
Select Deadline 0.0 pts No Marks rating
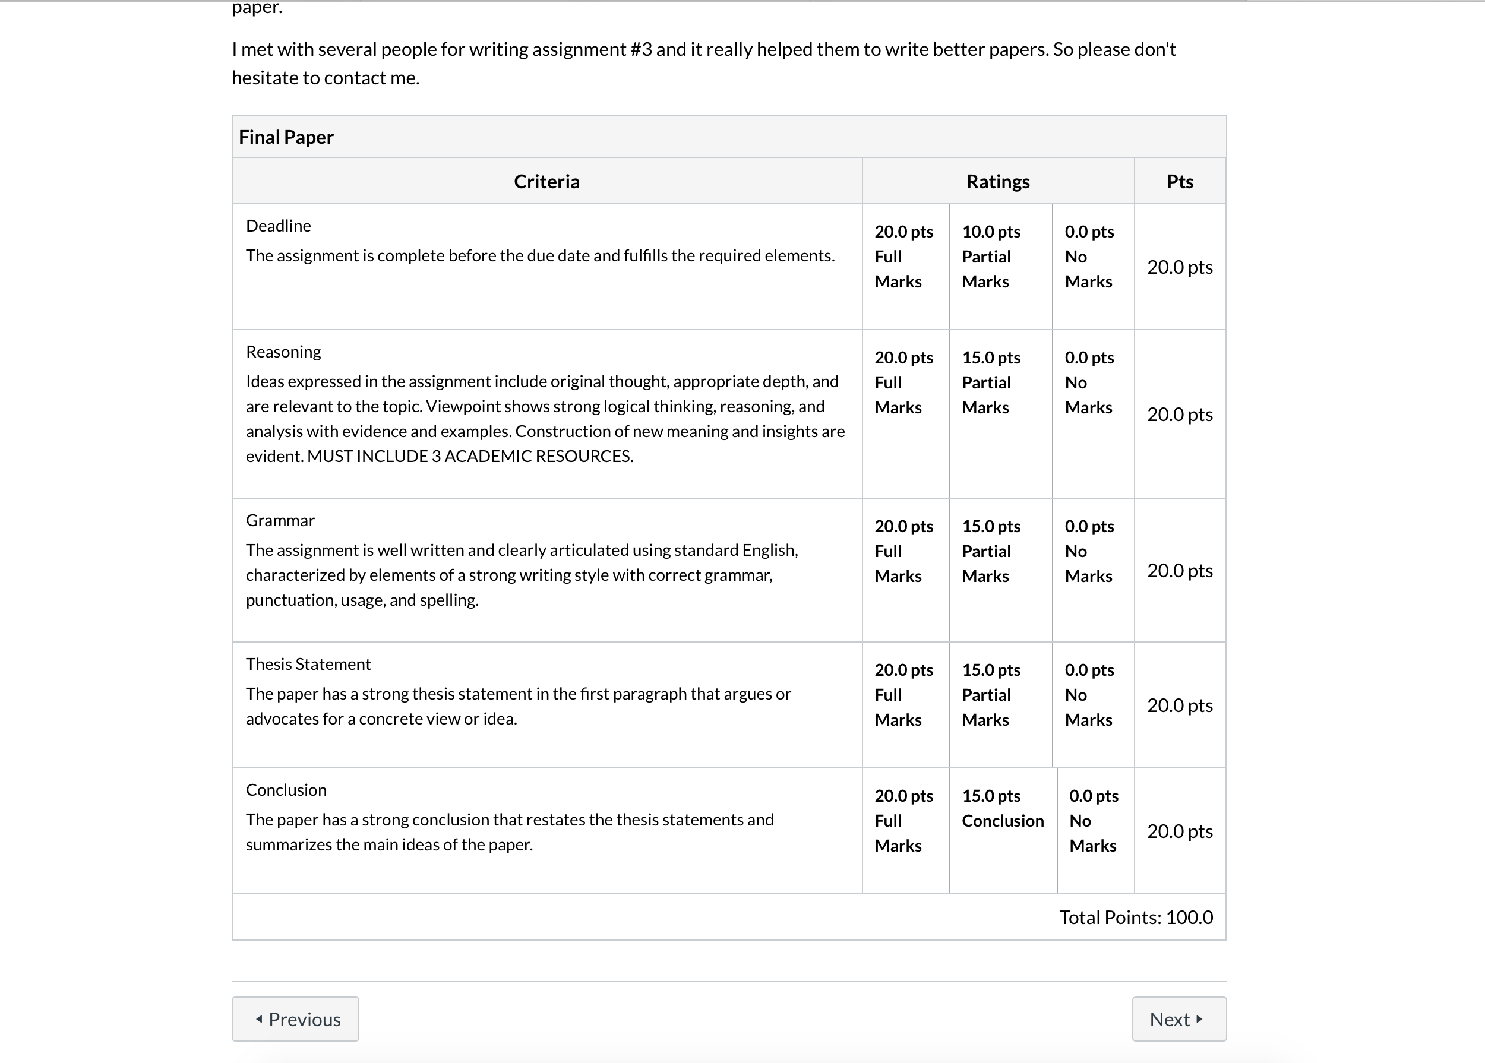[x=1094, y=267]
